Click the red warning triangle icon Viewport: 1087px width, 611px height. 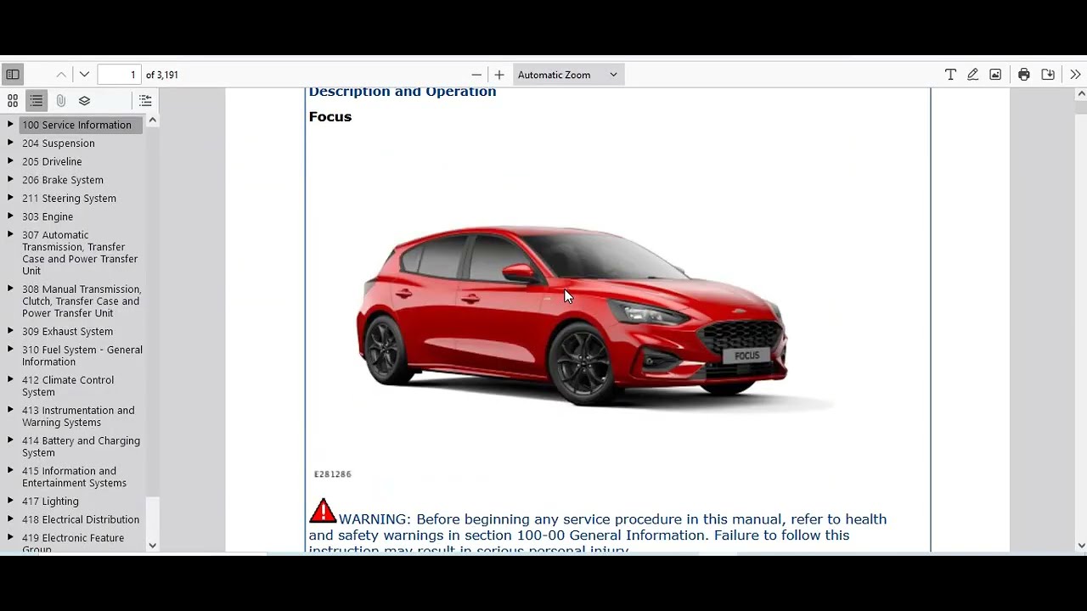[x=323, y=511]
